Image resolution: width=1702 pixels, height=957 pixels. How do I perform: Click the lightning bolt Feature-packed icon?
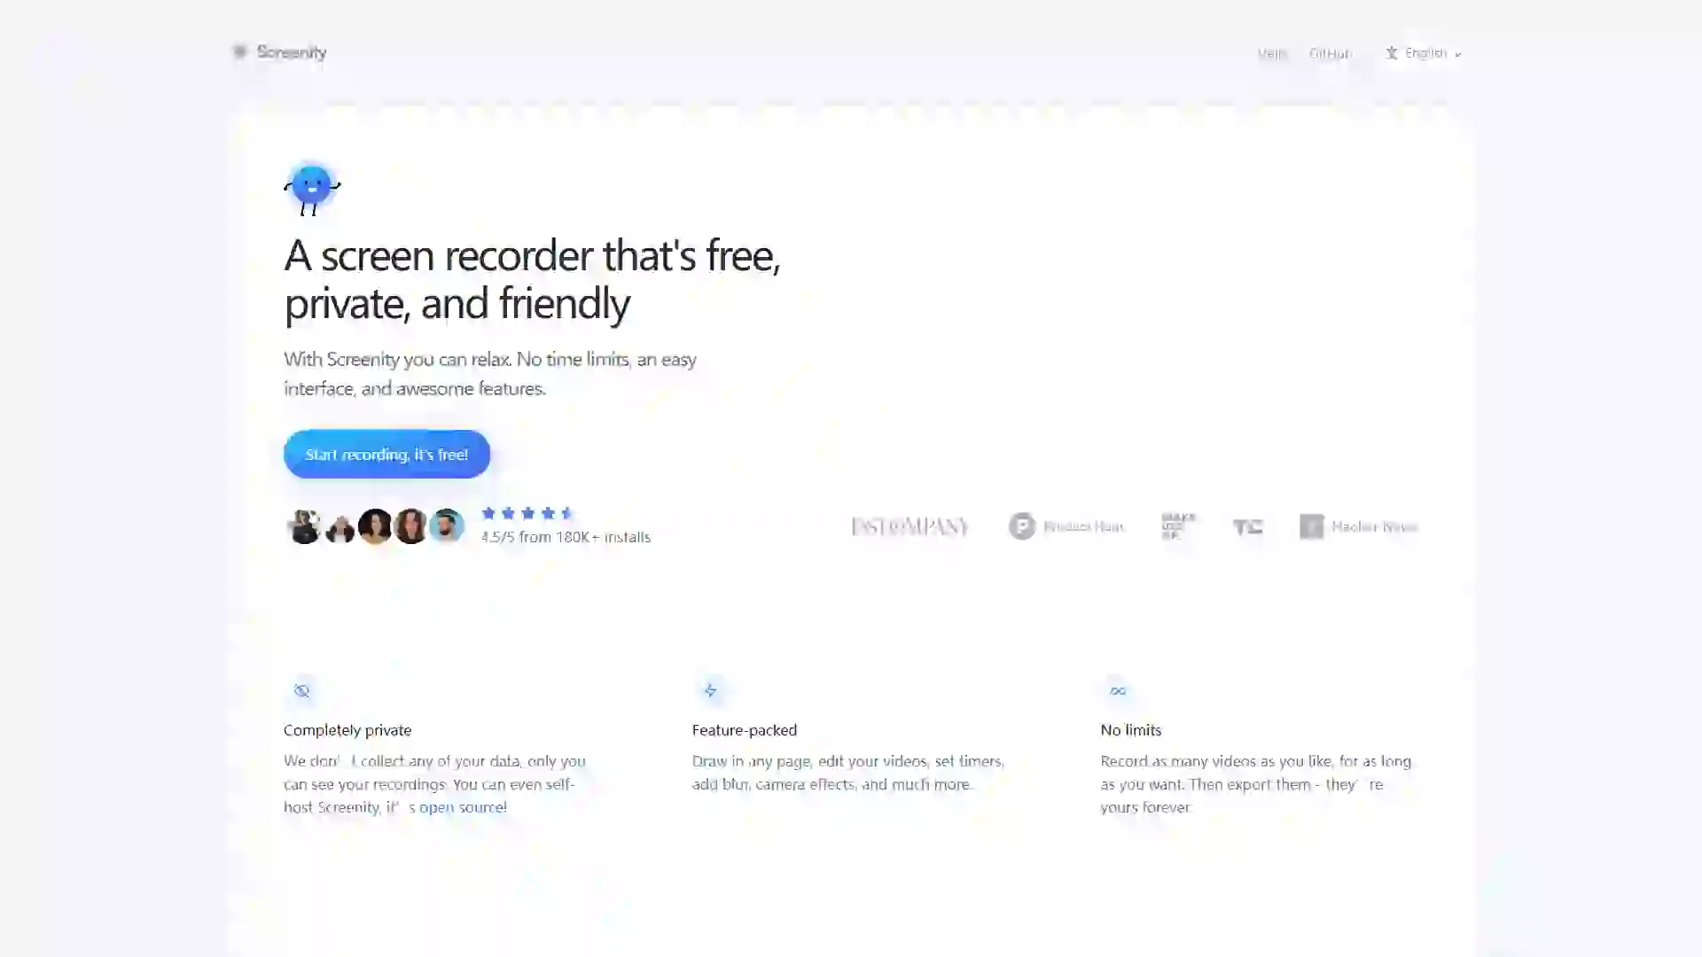(710, 690)
